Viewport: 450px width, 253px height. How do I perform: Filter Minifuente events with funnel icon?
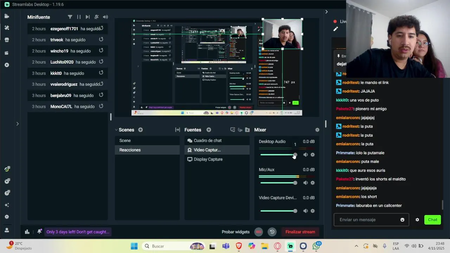pos(70,17)
